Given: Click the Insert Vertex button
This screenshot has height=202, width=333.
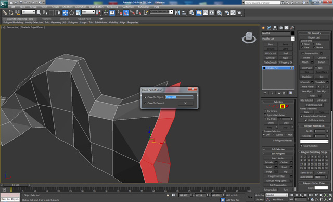Looking at the screenshot, I should [x=278, y=158].
